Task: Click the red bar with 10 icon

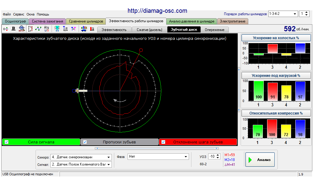Action: 92,29
